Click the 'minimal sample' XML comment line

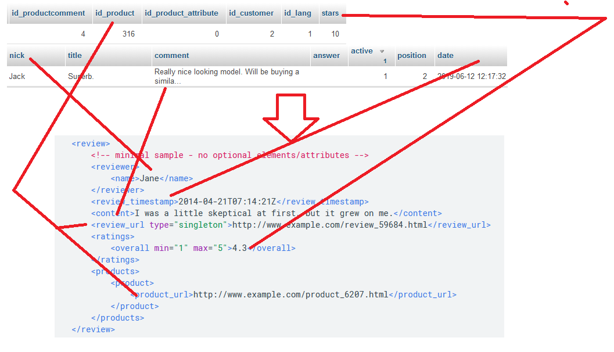(x=230, y=156)
